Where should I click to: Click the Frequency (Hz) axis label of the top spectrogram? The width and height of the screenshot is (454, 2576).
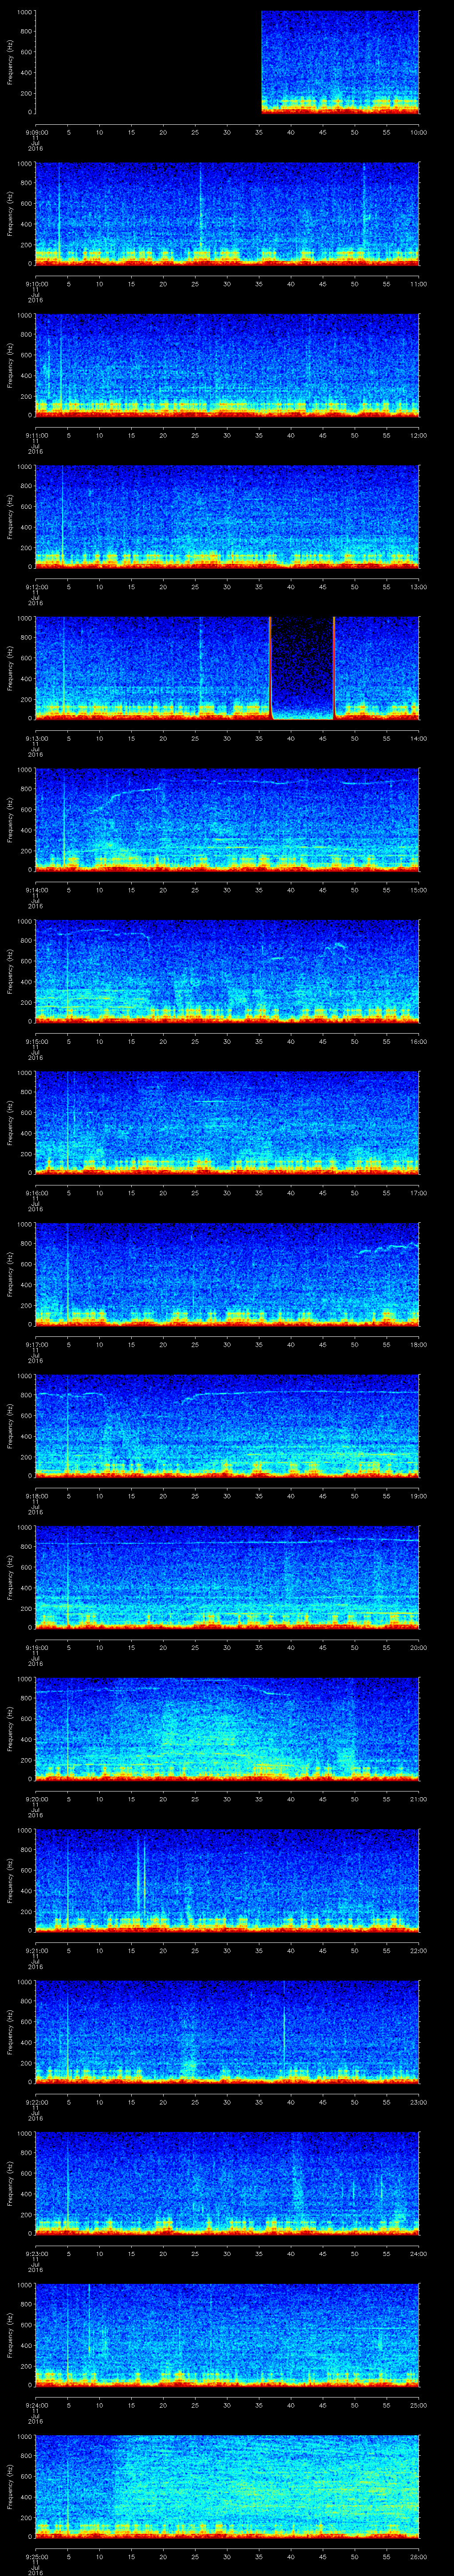coord(10,62)
